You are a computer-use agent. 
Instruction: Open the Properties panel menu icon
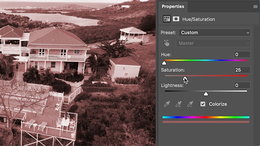click(x=255, y=6)
